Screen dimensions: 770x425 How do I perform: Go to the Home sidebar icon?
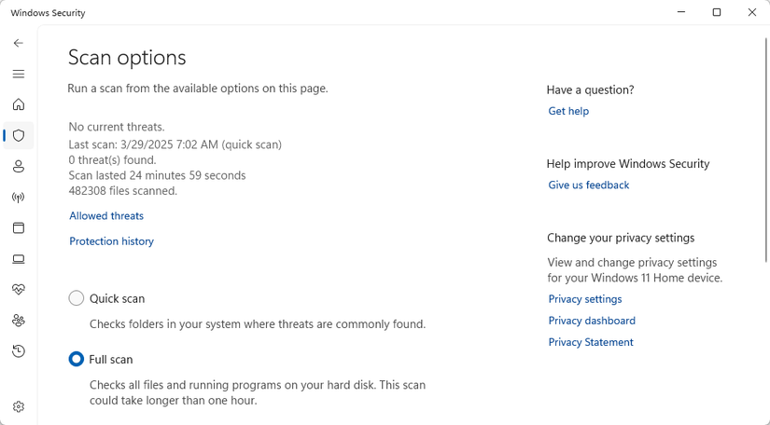(x=19, y=104)
